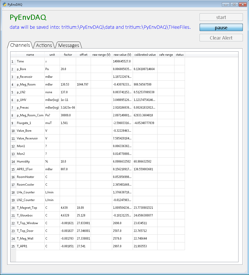
Task: Select the 'Valve_Bore' name cell
Action: [30, 131]
